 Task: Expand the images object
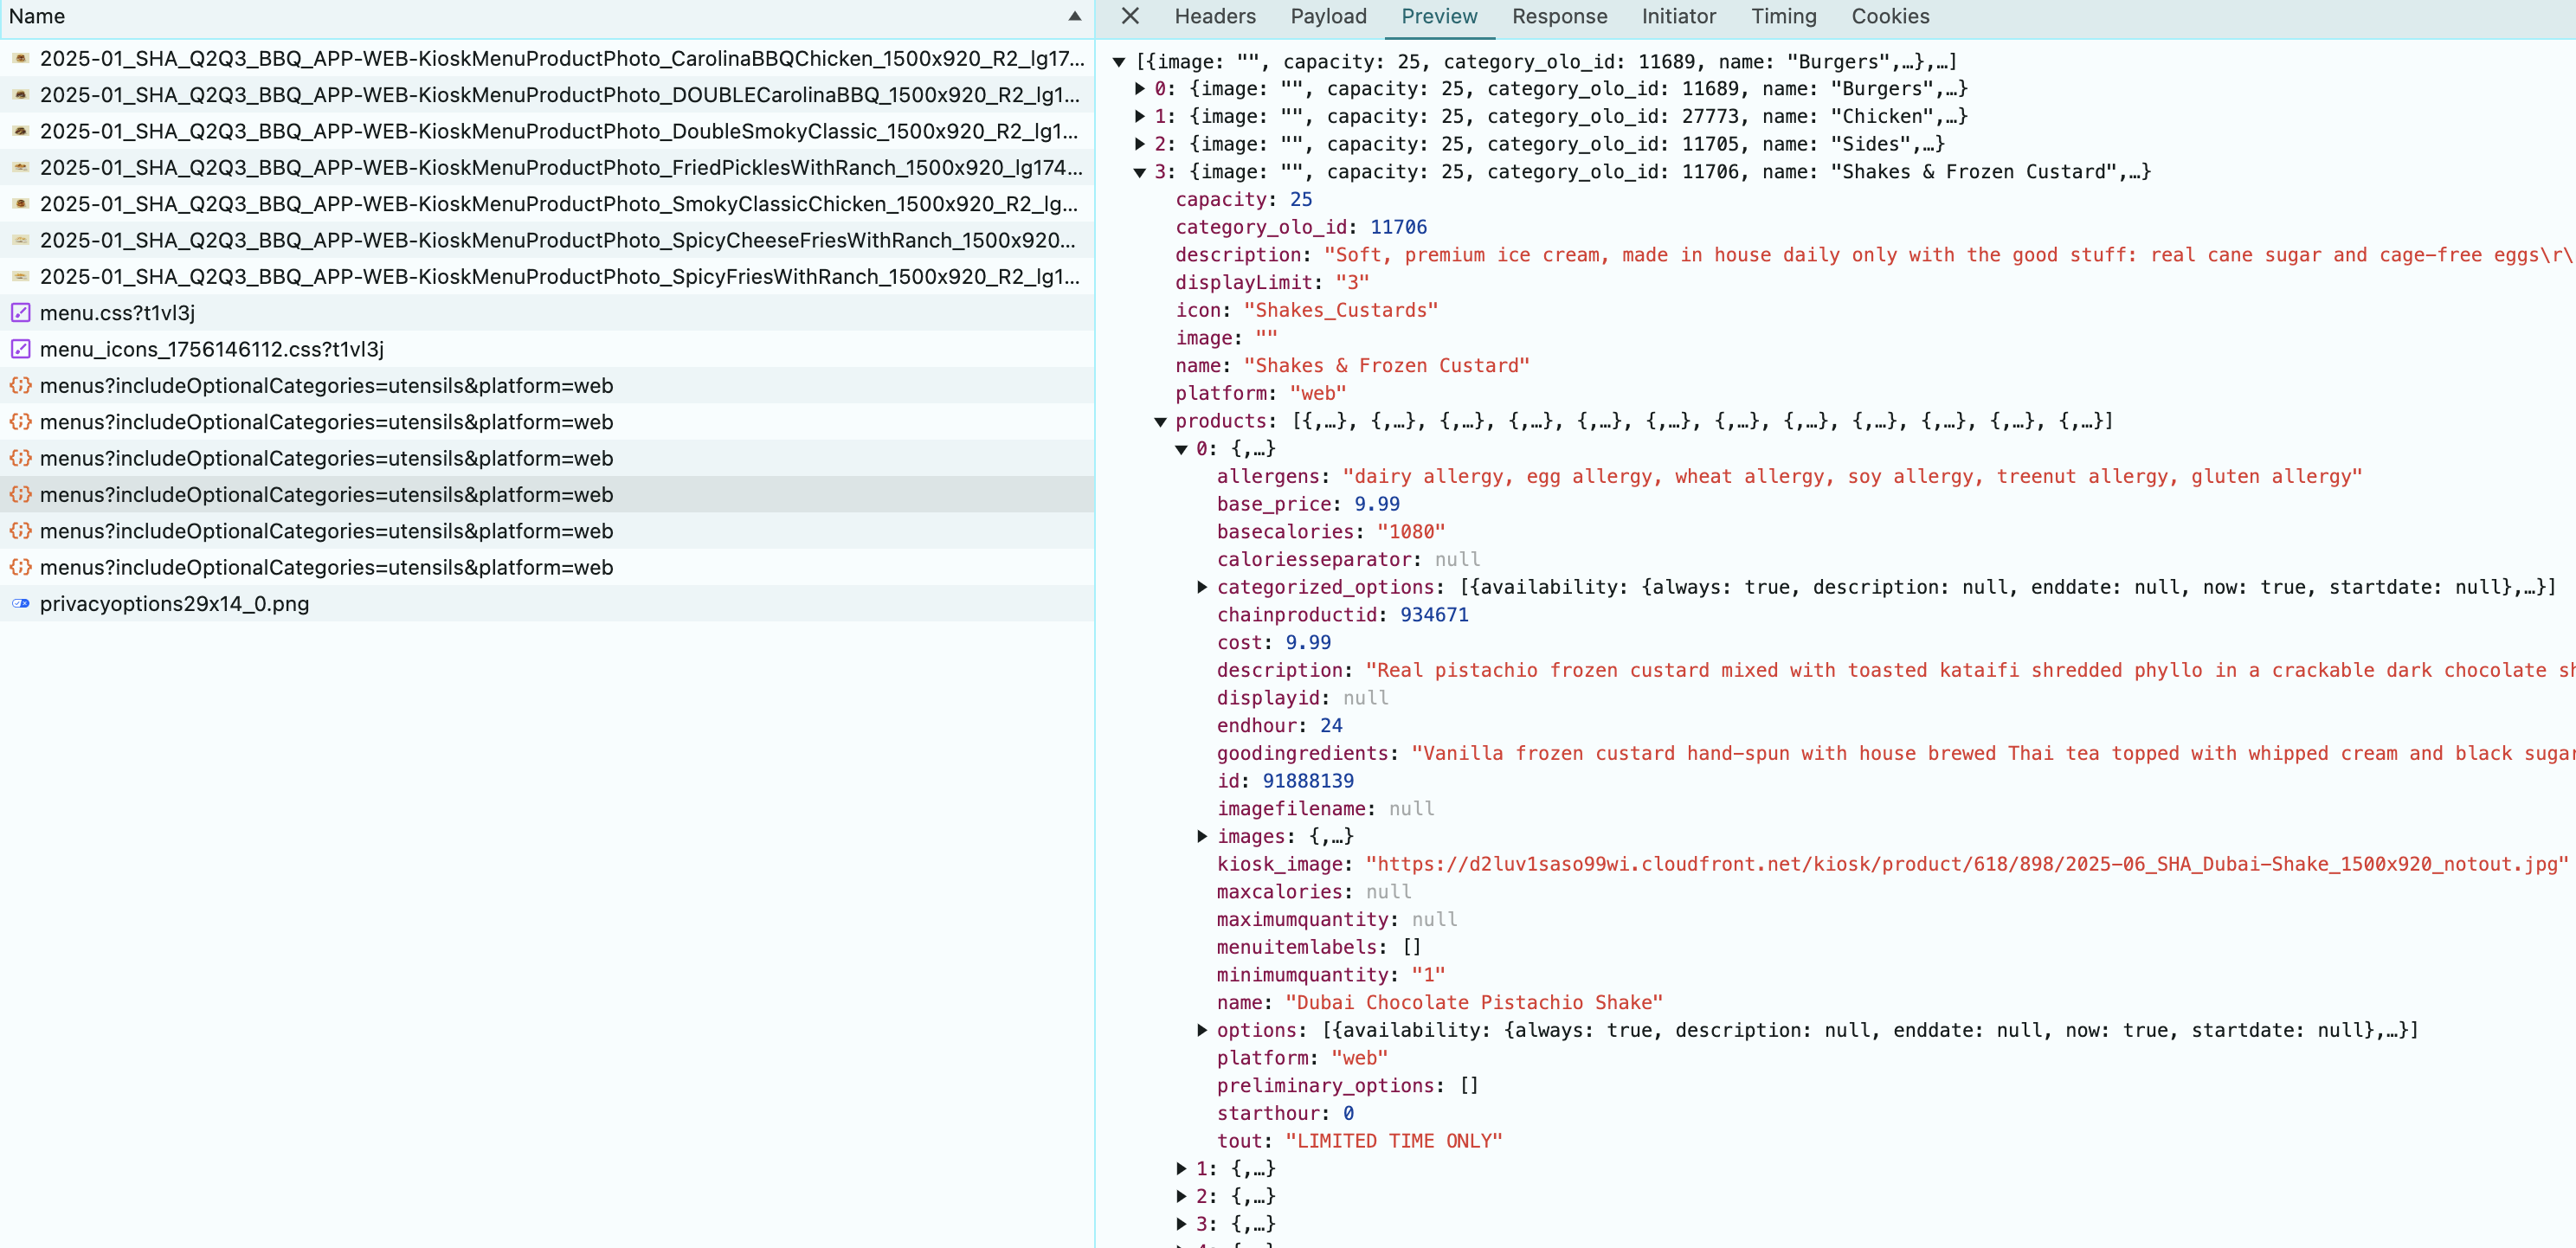pyautogui.click(x=1201, y=836)
